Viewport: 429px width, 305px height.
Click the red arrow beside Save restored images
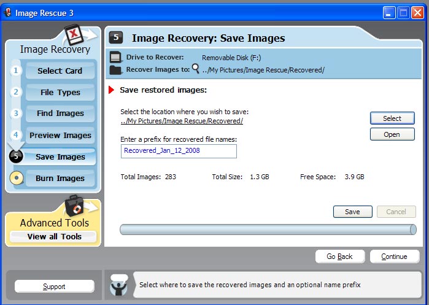tap(111, 90)
